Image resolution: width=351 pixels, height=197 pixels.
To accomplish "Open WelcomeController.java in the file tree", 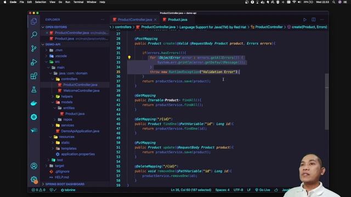I will coord(81,91).
